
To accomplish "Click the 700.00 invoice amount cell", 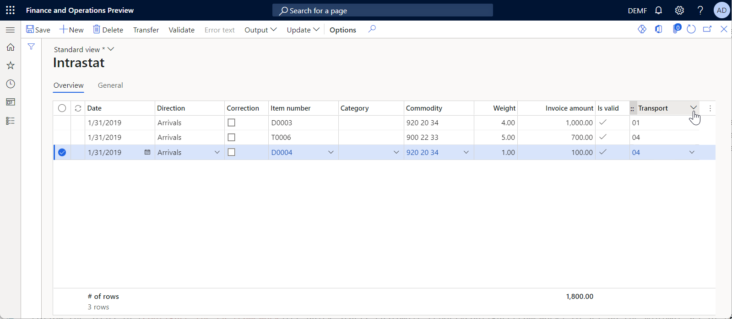I will tap(556, 137).
